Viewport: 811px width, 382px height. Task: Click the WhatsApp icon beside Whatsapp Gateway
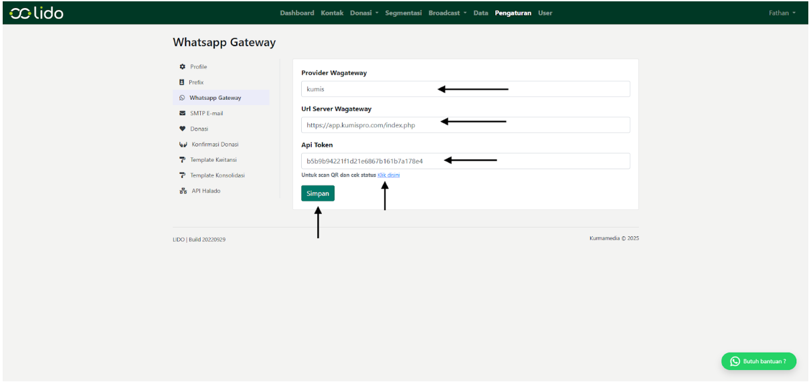[x=182, y=98]
